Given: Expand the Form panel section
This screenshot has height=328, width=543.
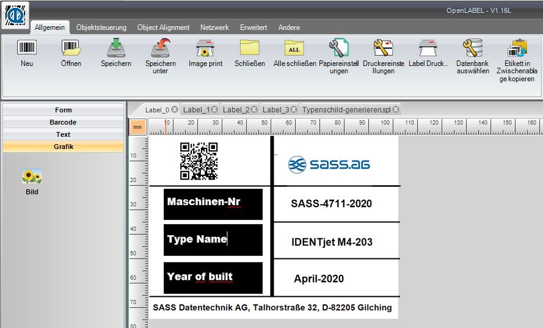Looking at the screenshot, I should pyautogui.click(x=63, y=110).
